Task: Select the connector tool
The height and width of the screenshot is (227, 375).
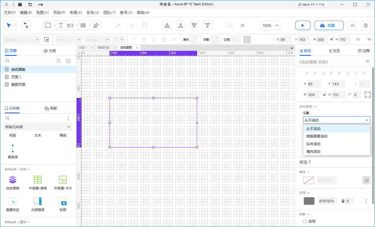Action: [26, 25]
